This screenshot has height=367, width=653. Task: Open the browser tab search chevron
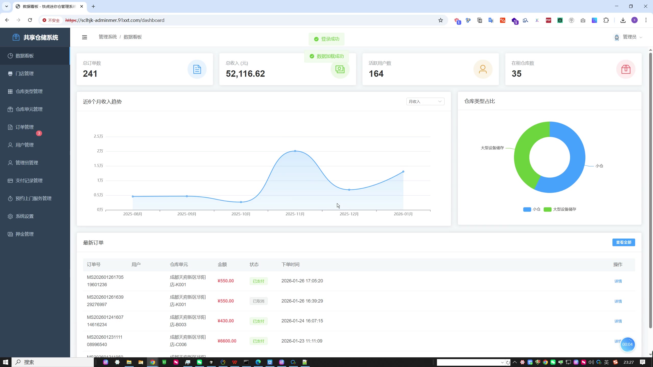7,6
